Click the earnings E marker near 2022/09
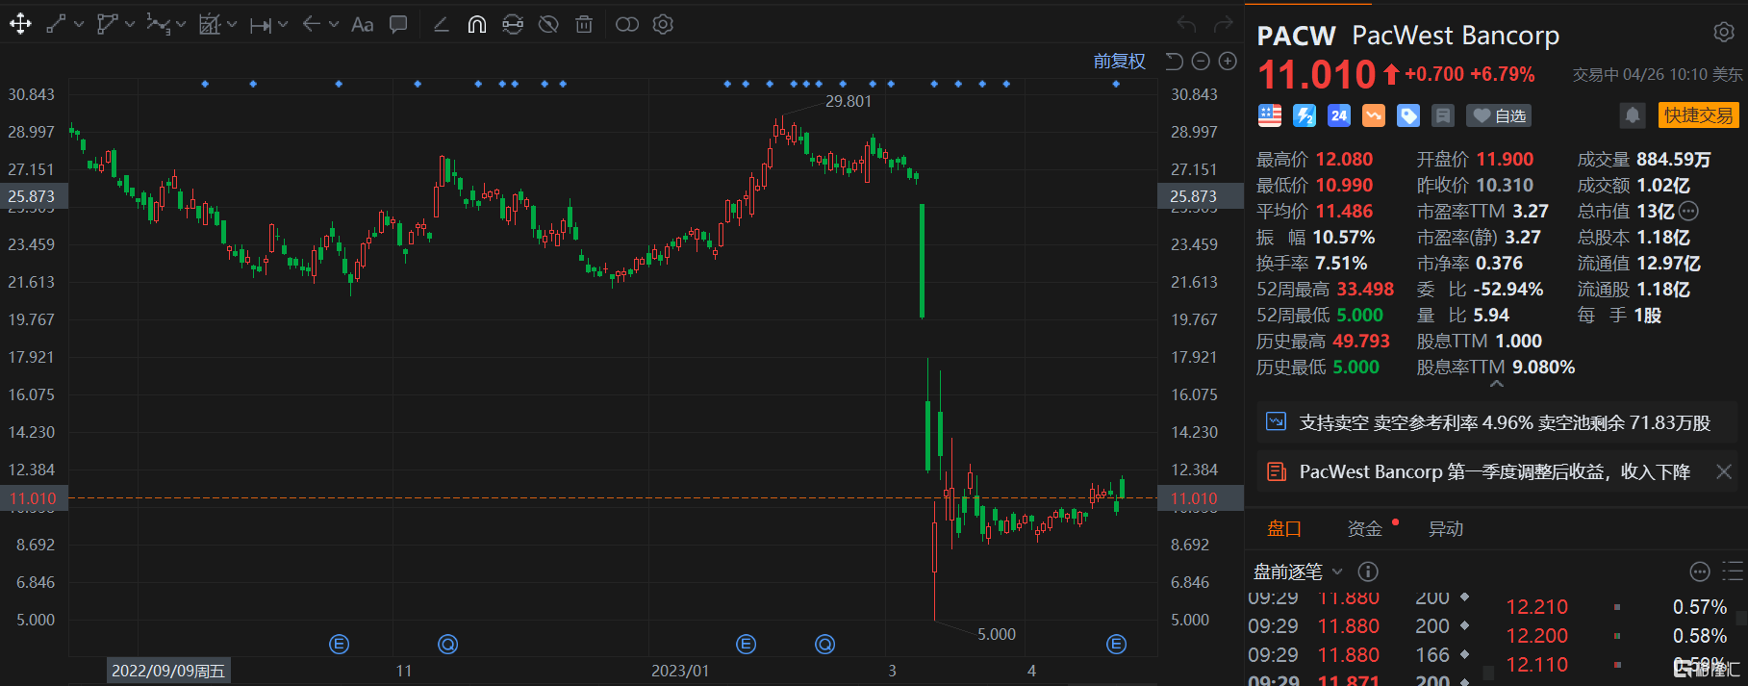The width and height of the screenshot is (1748, 686). 340,644
